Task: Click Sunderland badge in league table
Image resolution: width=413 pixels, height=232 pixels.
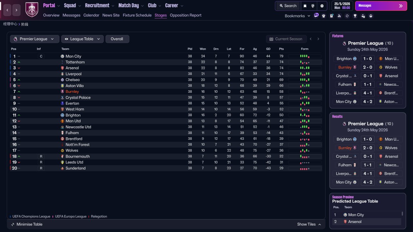Action: pyautogui.click(x=62, y=168)
